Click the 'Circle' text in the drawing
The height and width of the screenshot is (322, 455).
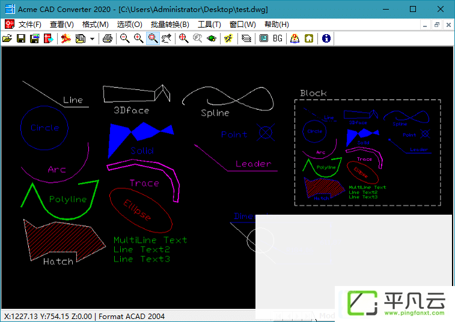(45, 128)
